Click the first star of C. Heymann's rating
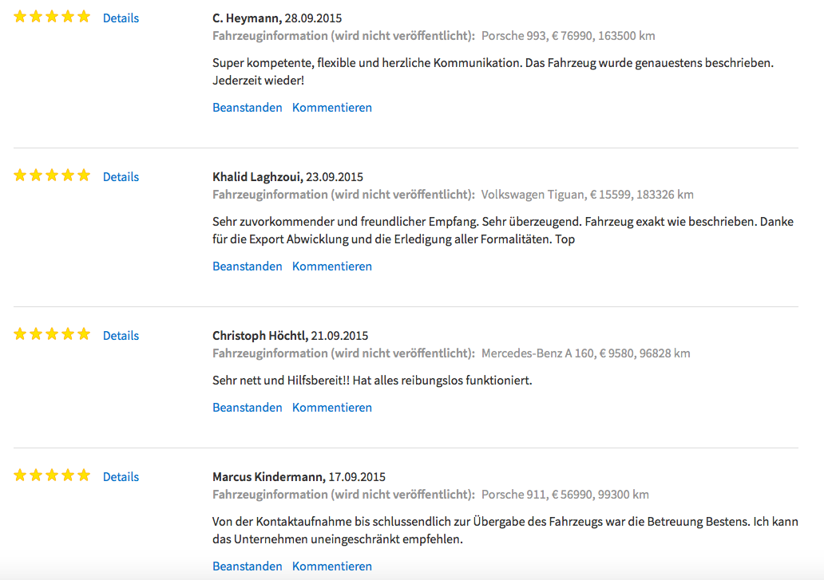 [20, 16]
